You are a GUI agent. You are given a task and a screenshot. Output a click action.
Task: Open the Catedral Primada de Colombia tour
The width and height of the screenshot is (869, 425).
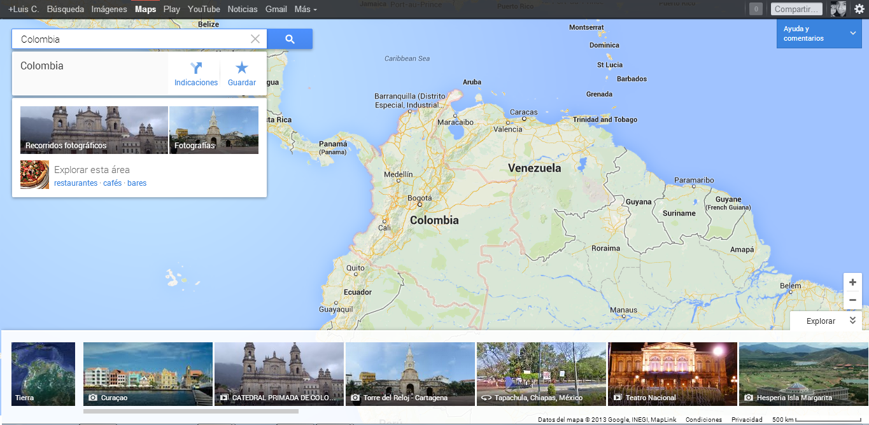[279, 374]
